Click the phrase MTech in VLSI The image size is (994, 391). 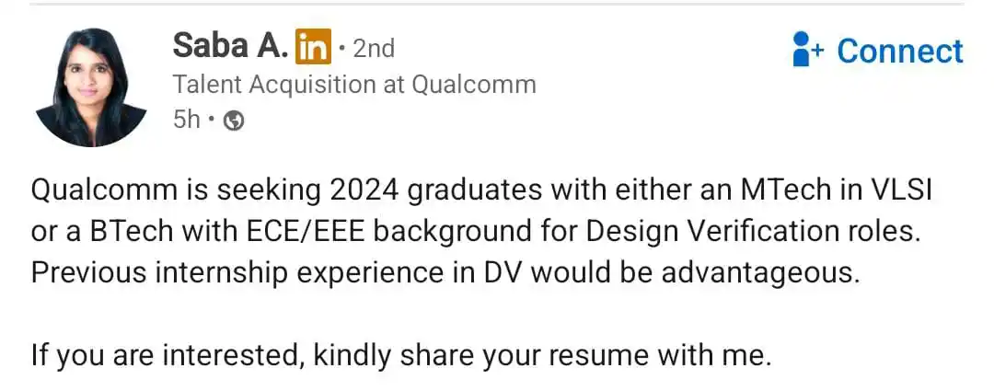[x=835, y=190]
